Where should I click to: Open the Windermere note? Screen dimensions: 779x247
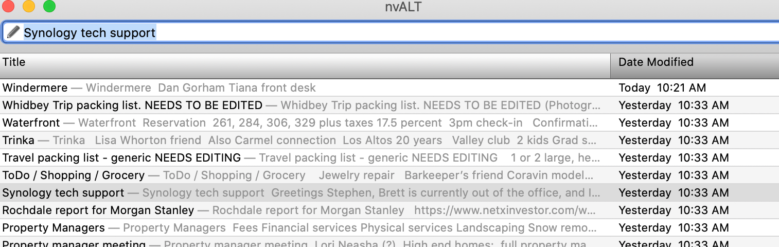click(x=35, y=88)
